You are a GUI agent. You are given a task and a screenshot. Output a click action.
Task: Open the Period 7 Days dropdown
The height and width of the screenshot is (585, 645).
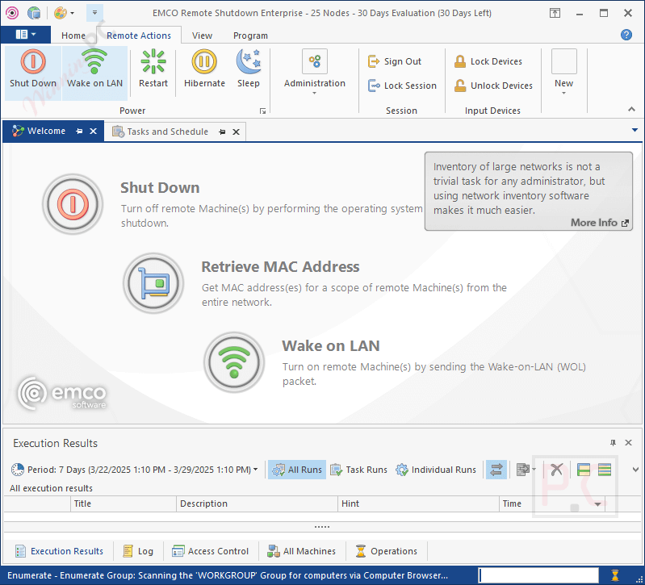135,470
